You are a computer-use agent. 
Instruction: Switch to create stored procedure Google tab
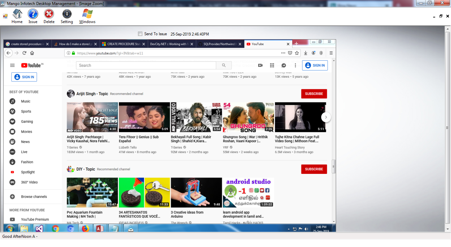[27, 44]
